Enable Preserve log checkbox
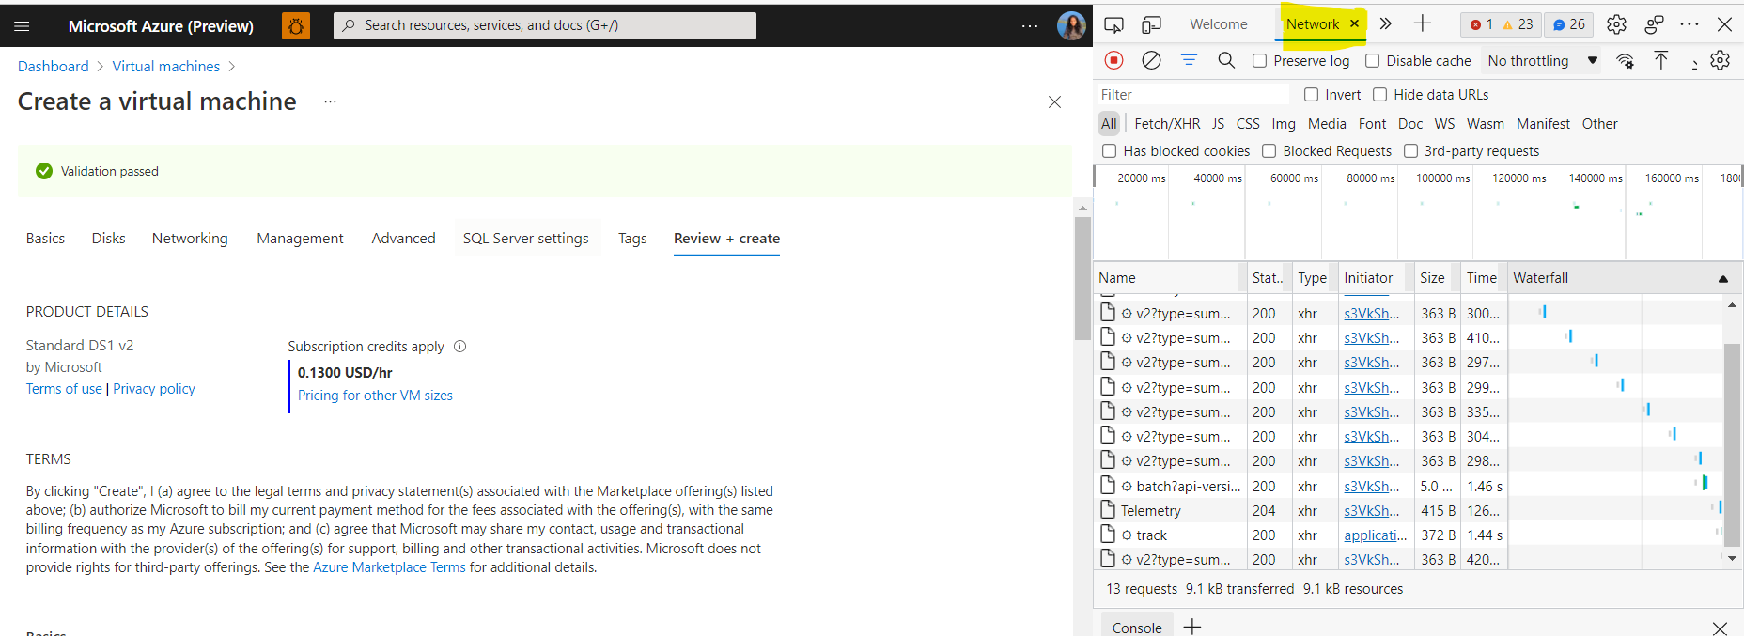Screen dimensions: 1744x636 tap(1260, 61)
